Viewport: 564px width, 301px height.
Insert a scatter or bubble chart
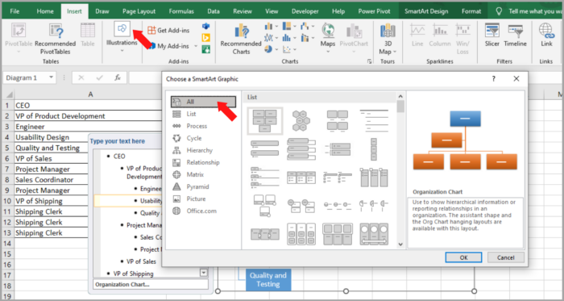pos(287,49)
